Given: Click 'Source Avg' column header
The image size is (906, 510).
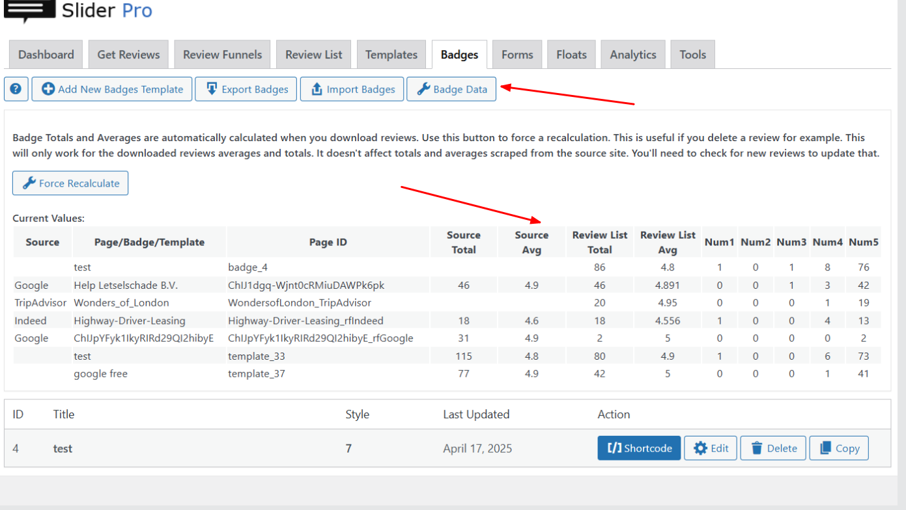Looking at the screenshot, I should click(x=531, y=242).
